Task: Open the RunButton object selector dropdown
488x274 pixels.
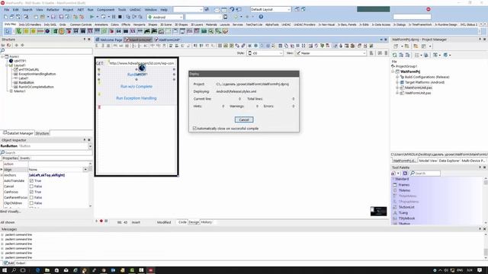Action: (x=90, y=146)
